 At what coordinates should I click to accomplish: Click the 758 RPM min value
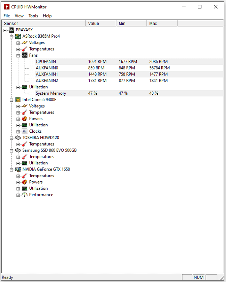point(127,74)
